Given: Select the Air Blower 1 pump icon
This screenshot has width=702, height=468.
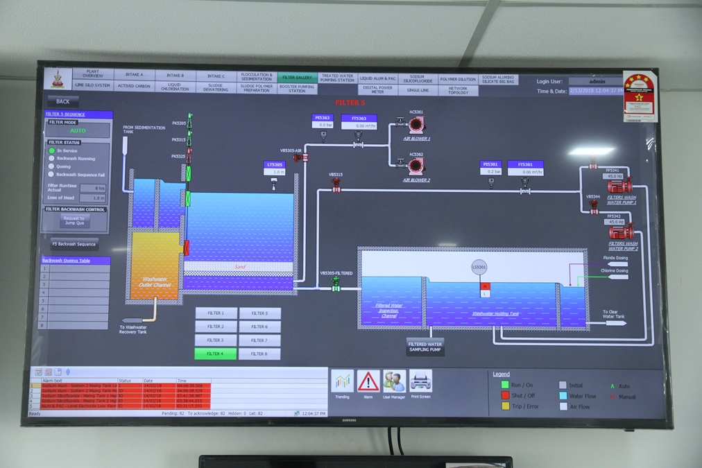Looking at the screenshot, I should pos(416,125).
